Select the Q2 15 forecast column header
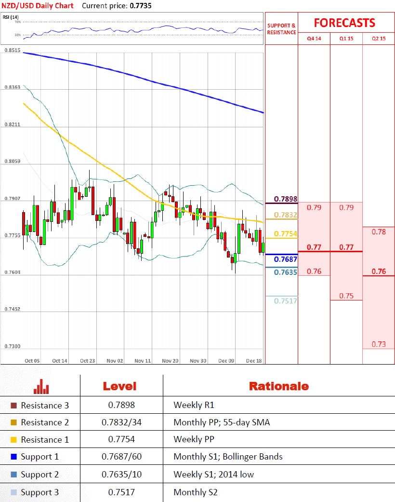The width and height of the screenshot is (395, 502). pyautogui.click(x=379, y=39)
